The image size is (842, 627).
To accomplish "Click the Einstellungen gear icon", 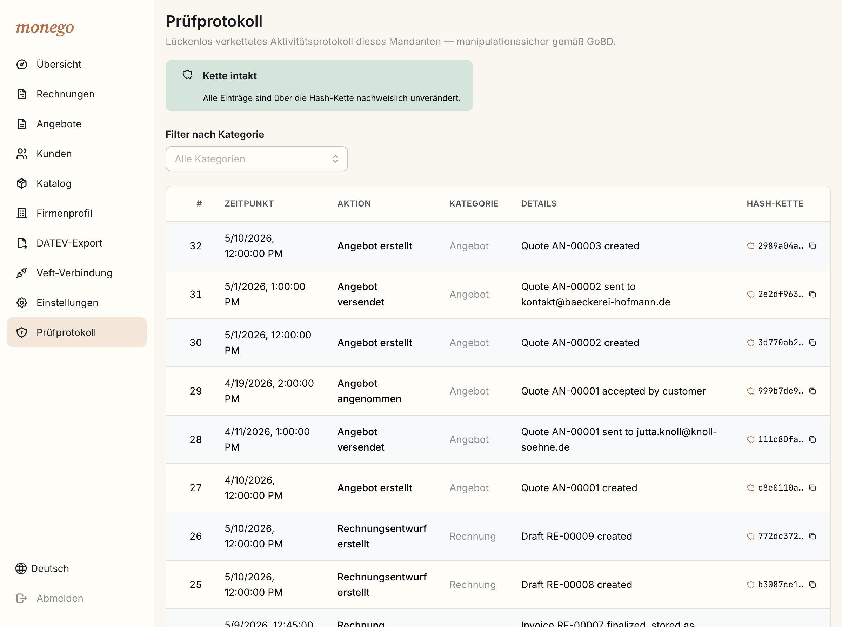I will (22, 303).
